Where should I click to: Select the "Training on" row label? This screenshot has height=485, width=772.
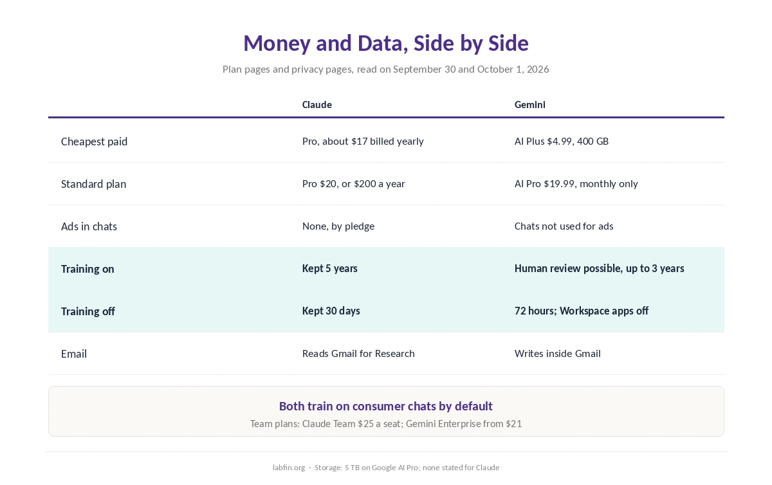(88, 269)
